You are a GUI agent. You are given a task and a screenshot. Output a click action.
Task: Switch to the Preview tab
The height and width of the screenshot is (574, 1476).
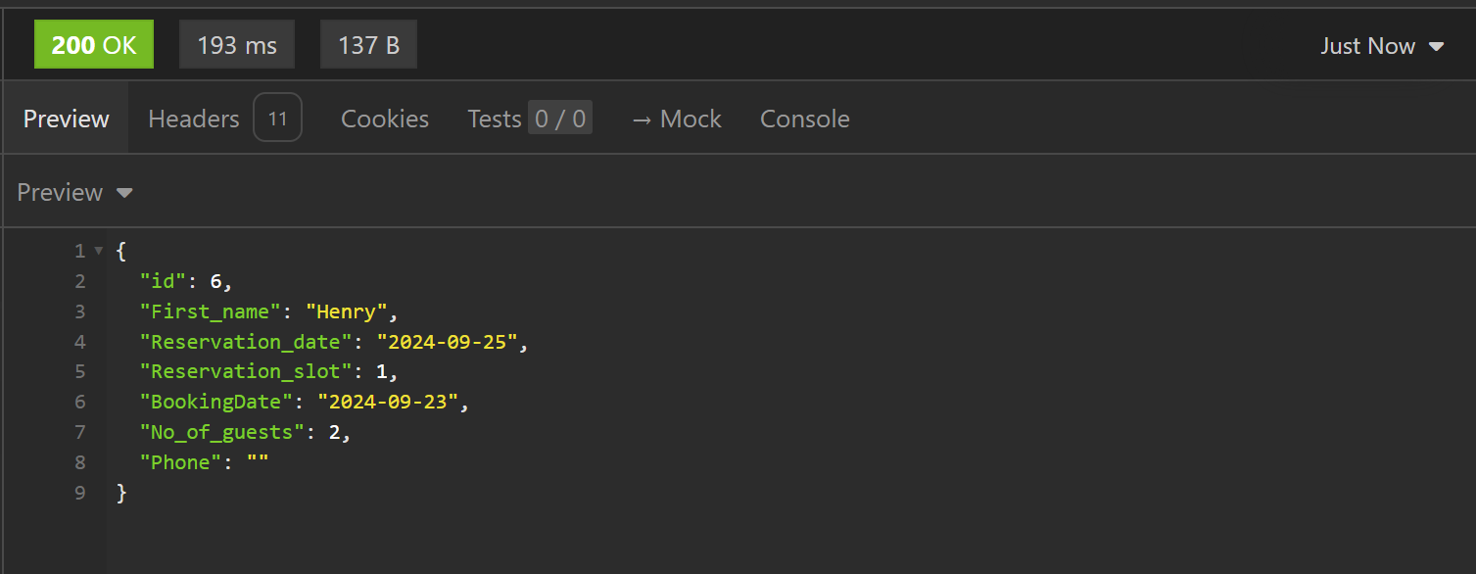coord(66,119)
